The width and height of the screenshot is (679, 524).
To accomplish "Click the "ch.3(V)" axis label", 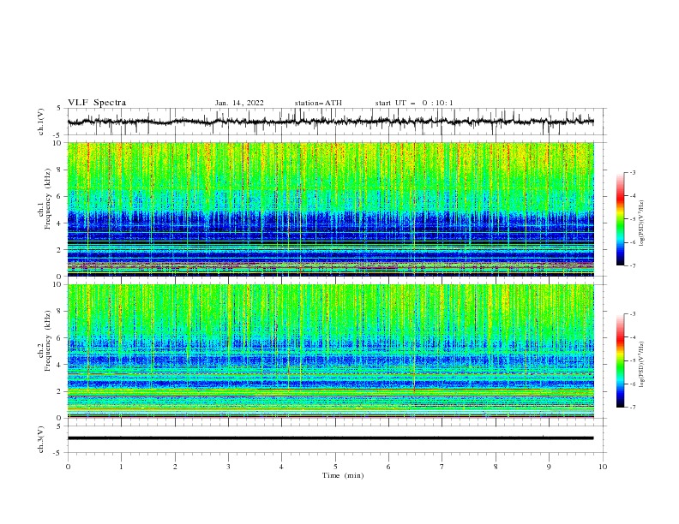I will click(x=41, y=439).
